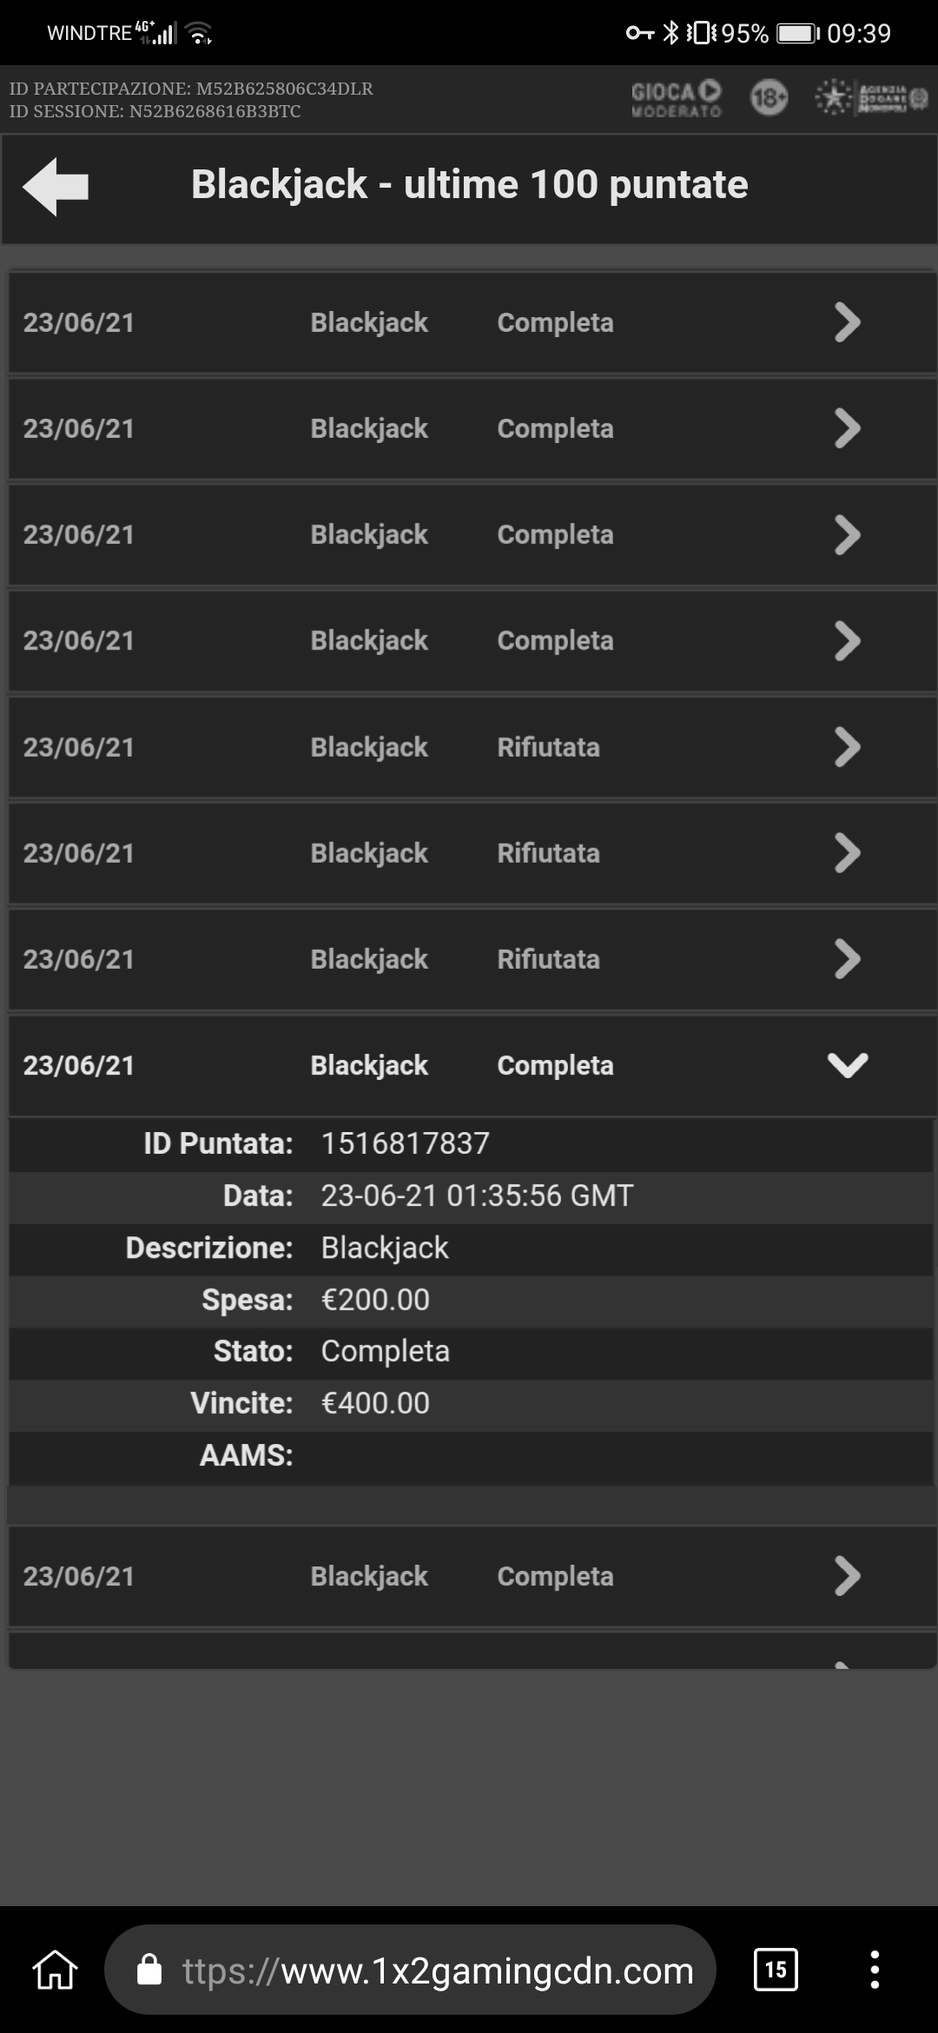
Task: Open the Gioca Moderato logo
Action: (x=676, y=99)
